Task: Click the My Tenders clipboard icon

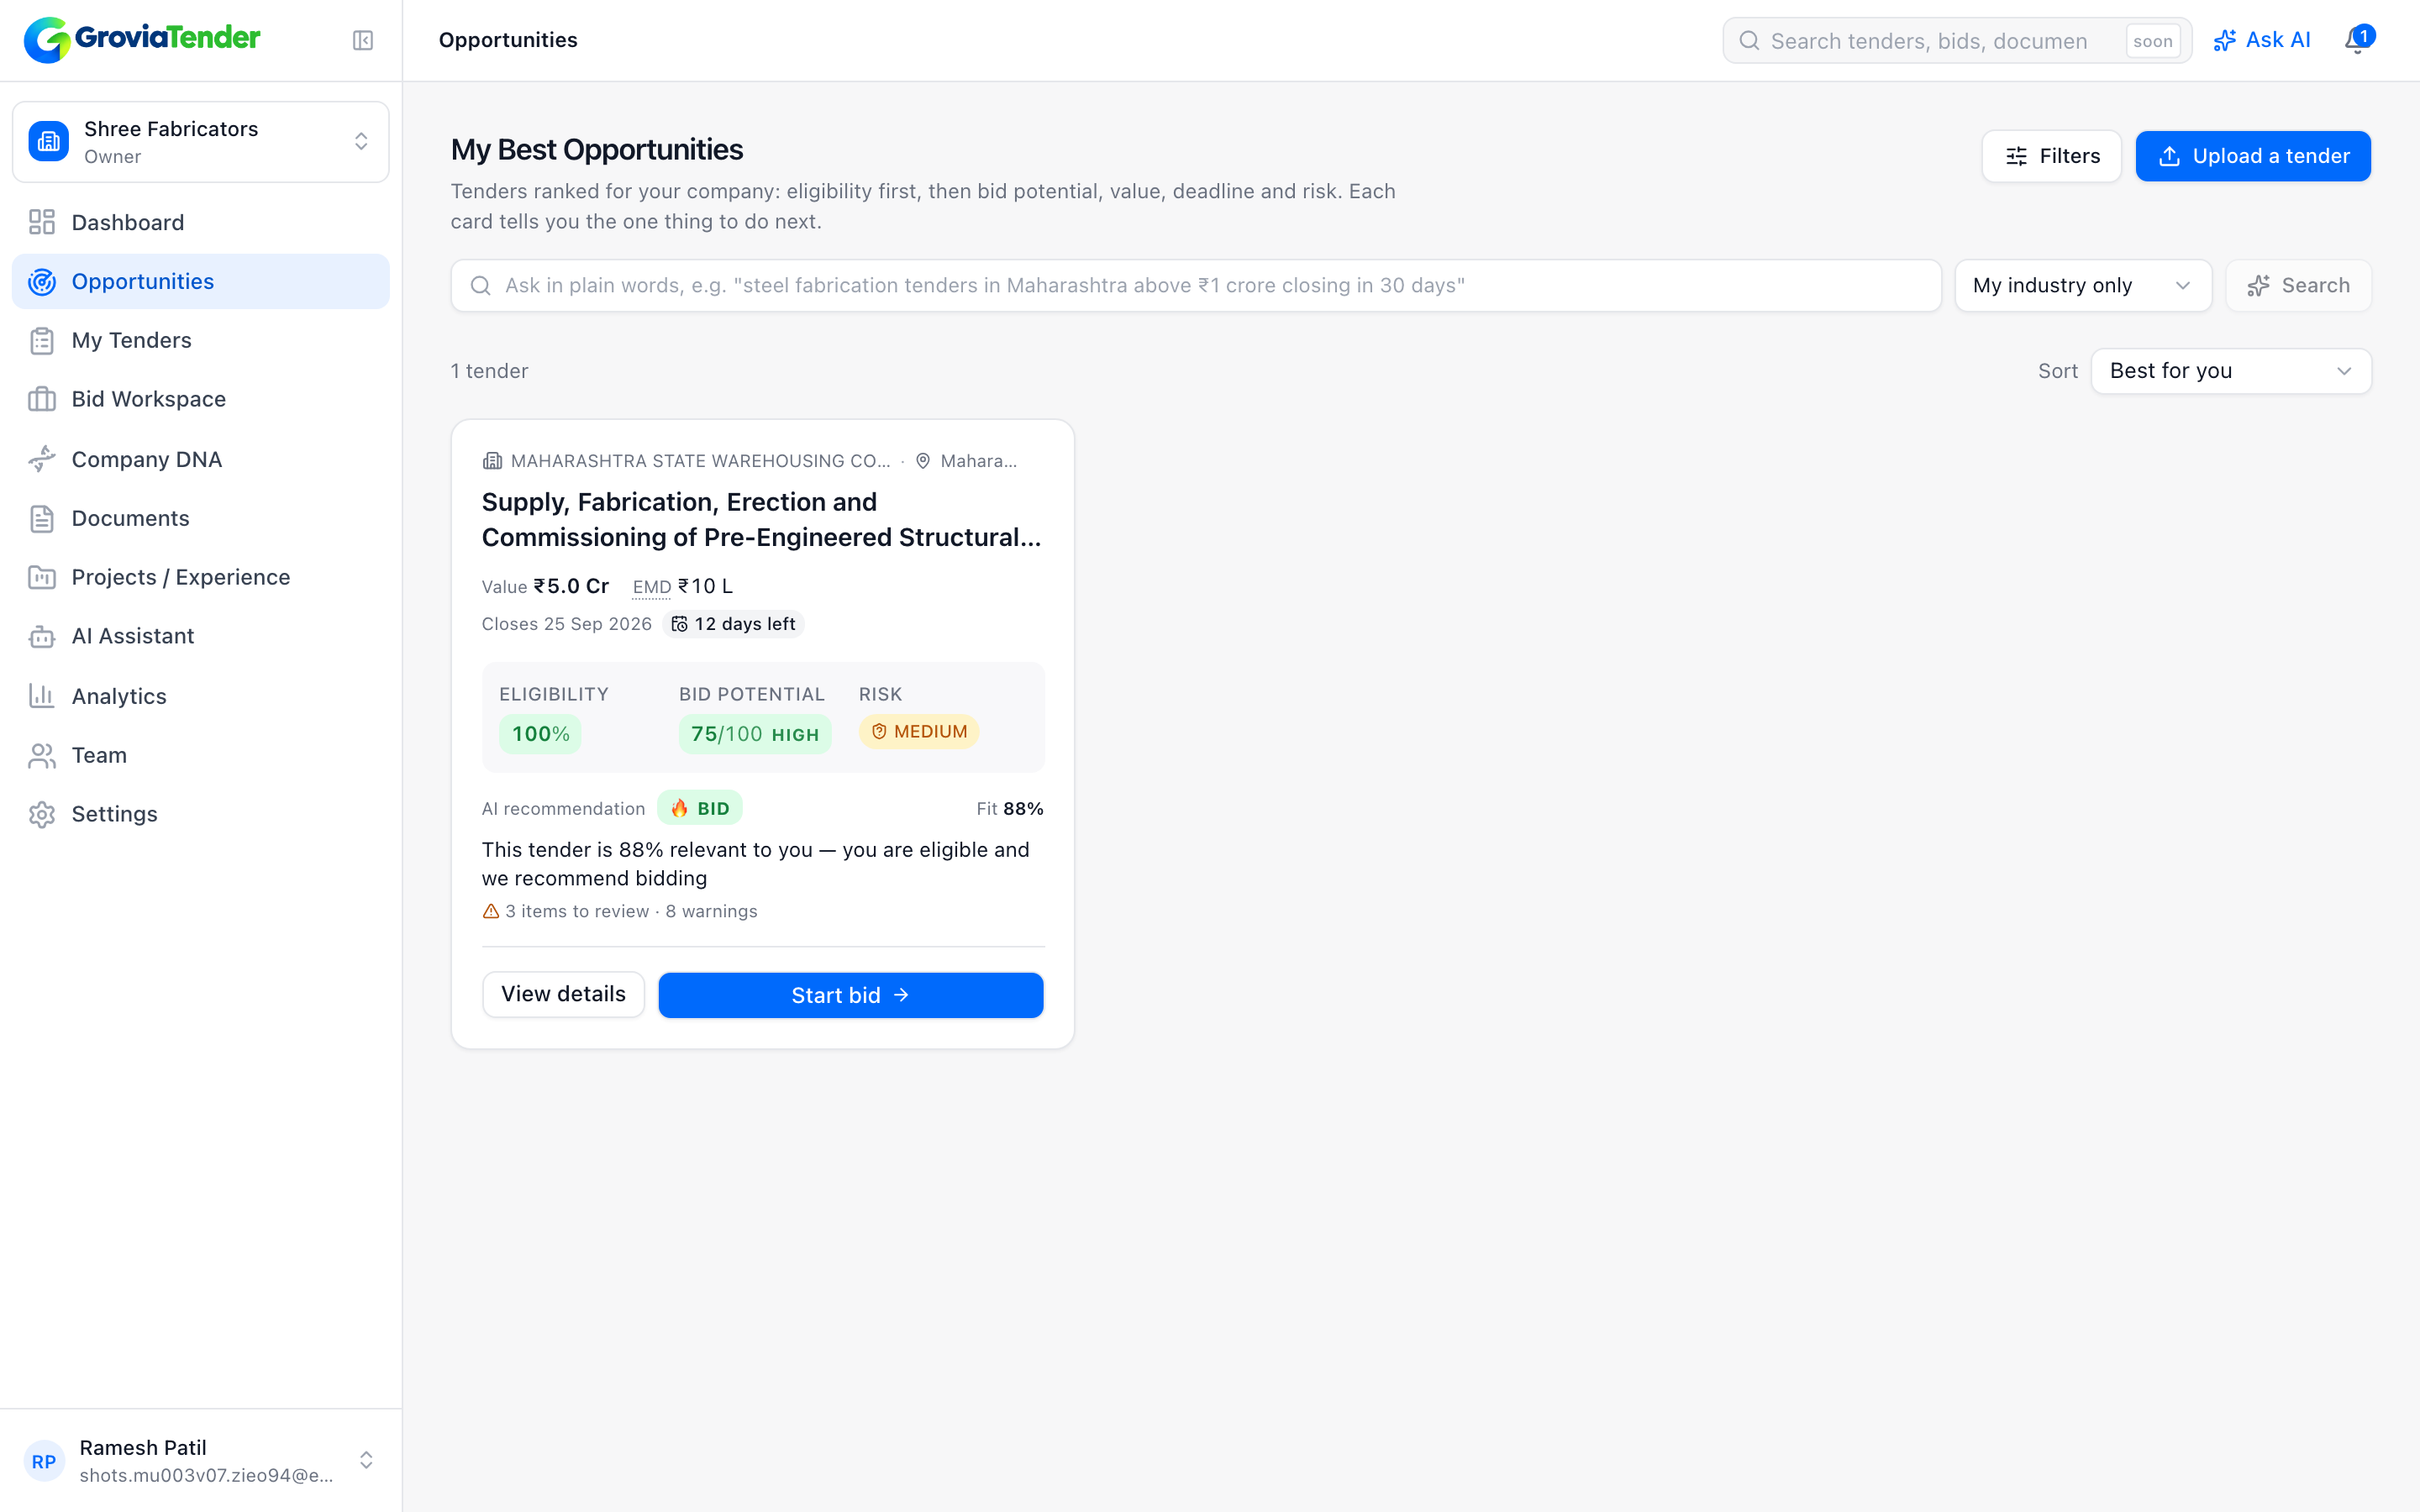Action: pyautogui.click(x=42, y=341)
